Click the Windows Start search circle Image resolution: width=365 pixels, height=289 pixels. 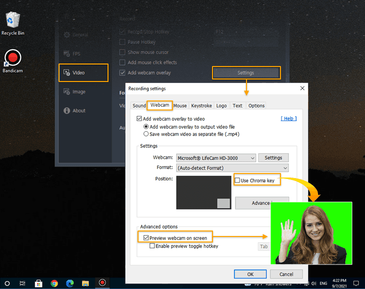(7, 283)
